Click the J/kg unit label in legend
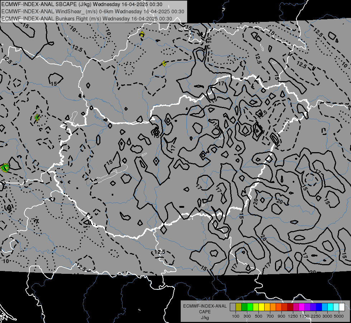351x323 pixels. pos(205,318)
